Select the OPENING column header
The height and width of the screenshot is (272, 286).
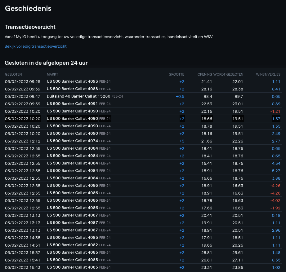tap(205, 74)
